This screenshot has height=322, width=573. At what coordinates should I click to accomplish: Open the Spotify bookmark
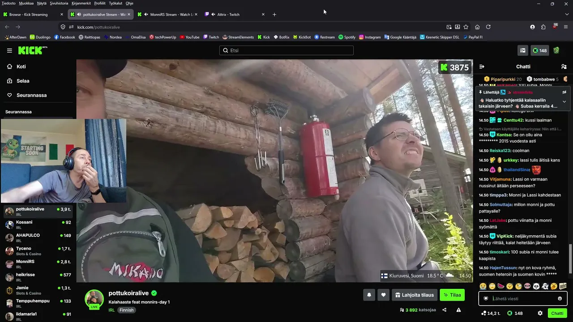pyautogui.click(x=347, y=37)
